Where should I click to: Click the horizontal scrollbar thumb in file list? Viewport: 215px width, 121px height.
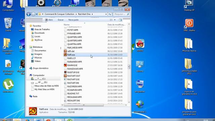tap(84, 105)
